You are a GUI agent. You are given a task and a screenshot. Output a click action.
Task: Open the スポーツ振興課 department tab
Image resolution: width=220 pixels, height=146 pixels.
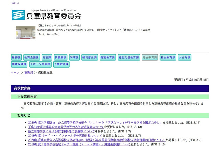tap(40, 64)
